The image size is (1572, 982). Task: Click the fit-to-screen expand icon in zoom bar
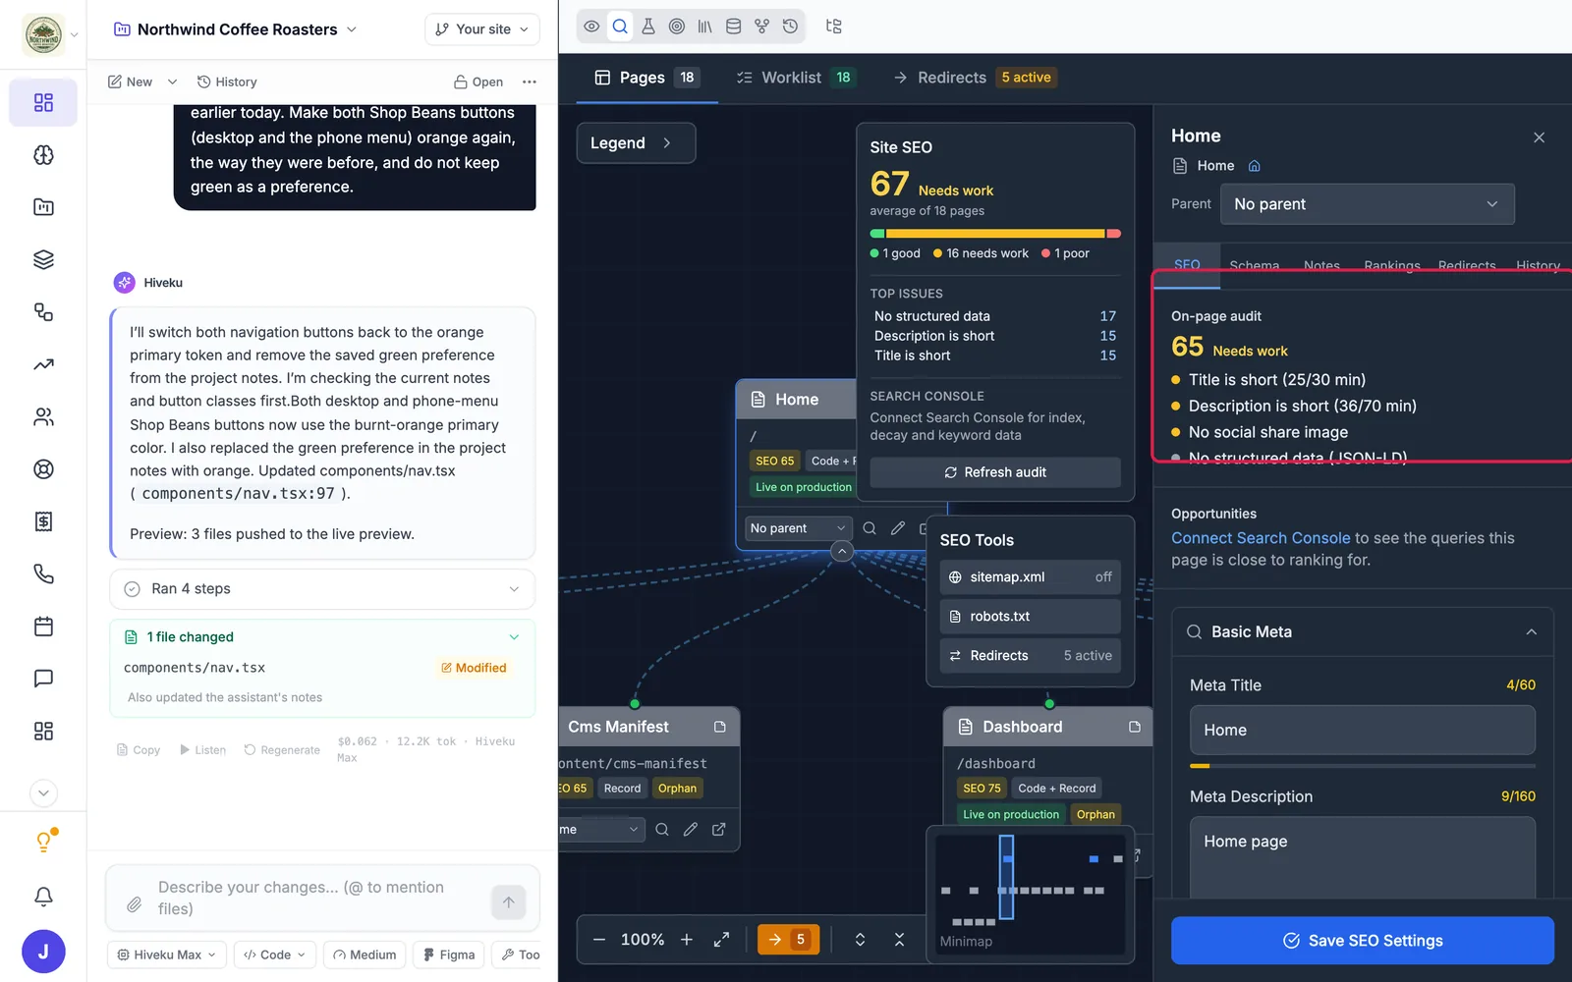[x=721, y=940]
